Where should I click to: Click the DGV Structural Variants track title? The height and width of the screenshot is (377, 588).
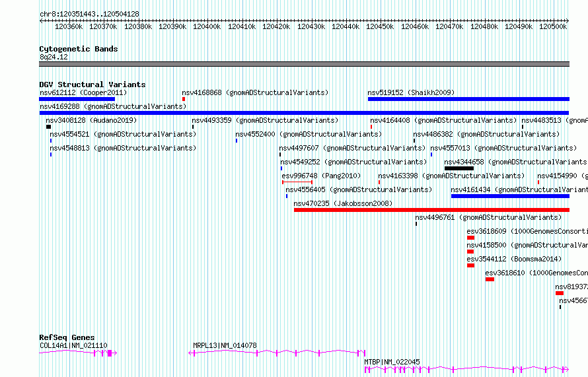click(x=92, y=85)
